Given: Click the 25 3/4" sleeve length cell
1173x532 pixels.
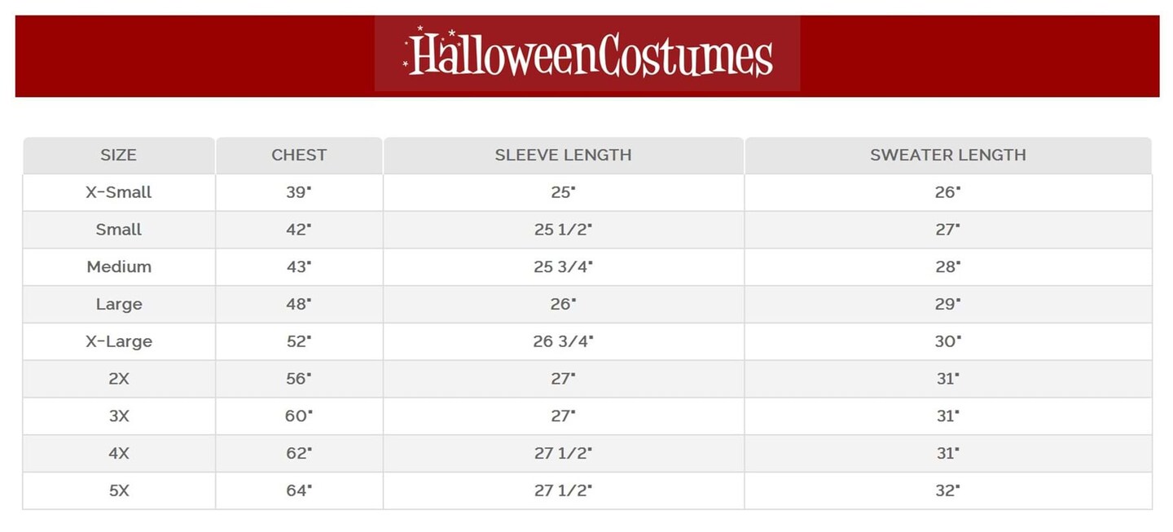Looking at the screenshot, I should coord(563,266).
